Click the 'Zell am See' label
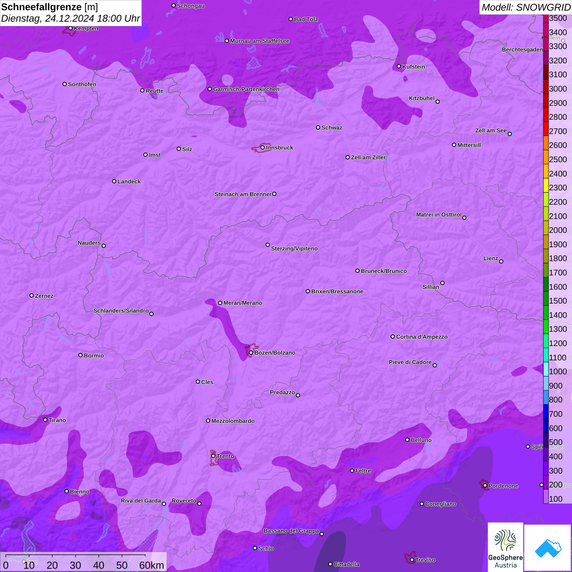The height and width of the screenshot is (572, 572). [491, 130]
